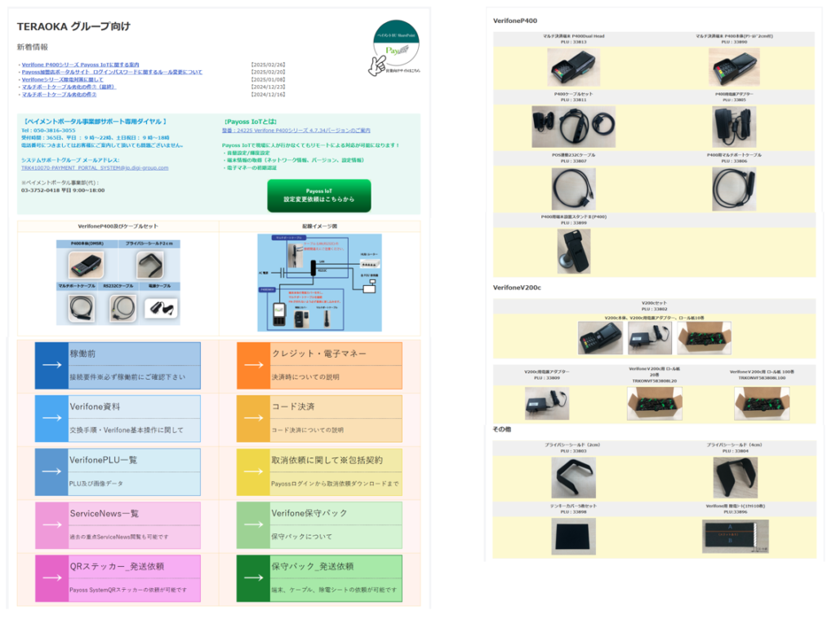Click the P400ケーブルセット photo
The width and height of the screenshot is (836, 620).
[x=573, y=127]
